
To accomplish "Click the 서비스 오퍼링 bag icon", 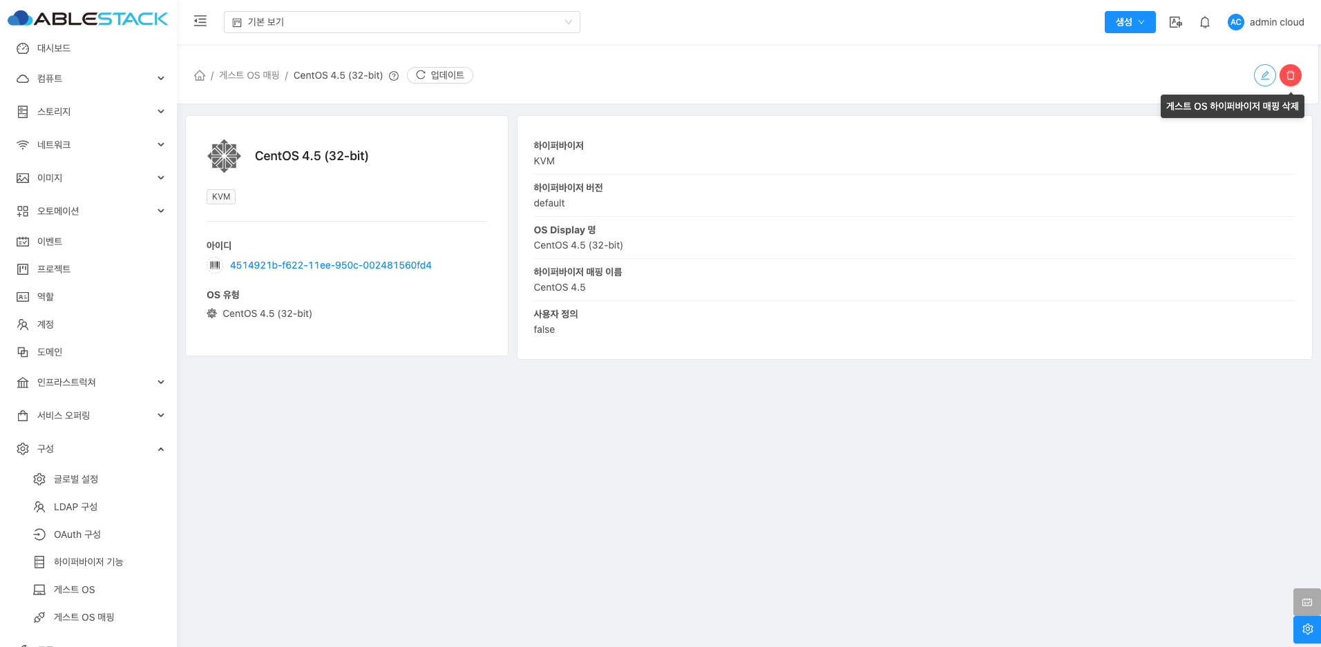I will click(23, 416).
